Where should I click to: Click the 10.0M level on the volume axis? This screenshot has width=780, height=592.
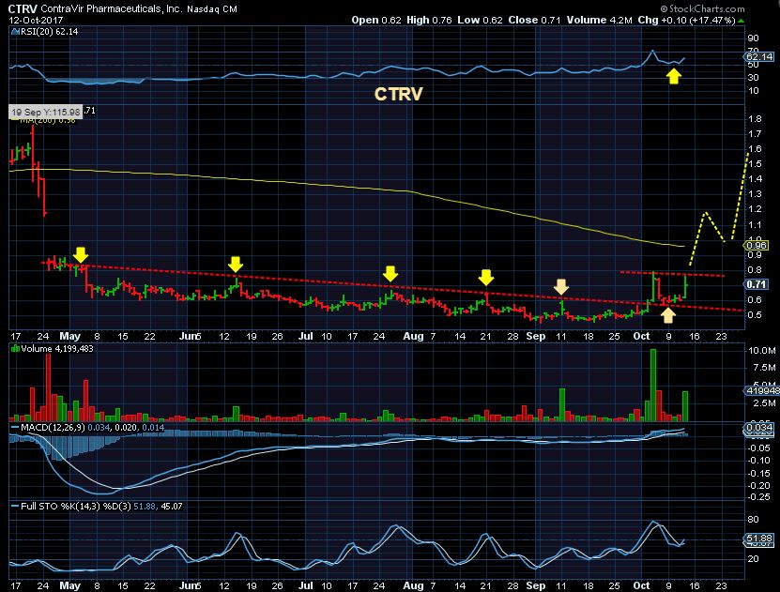click(761, 351)
